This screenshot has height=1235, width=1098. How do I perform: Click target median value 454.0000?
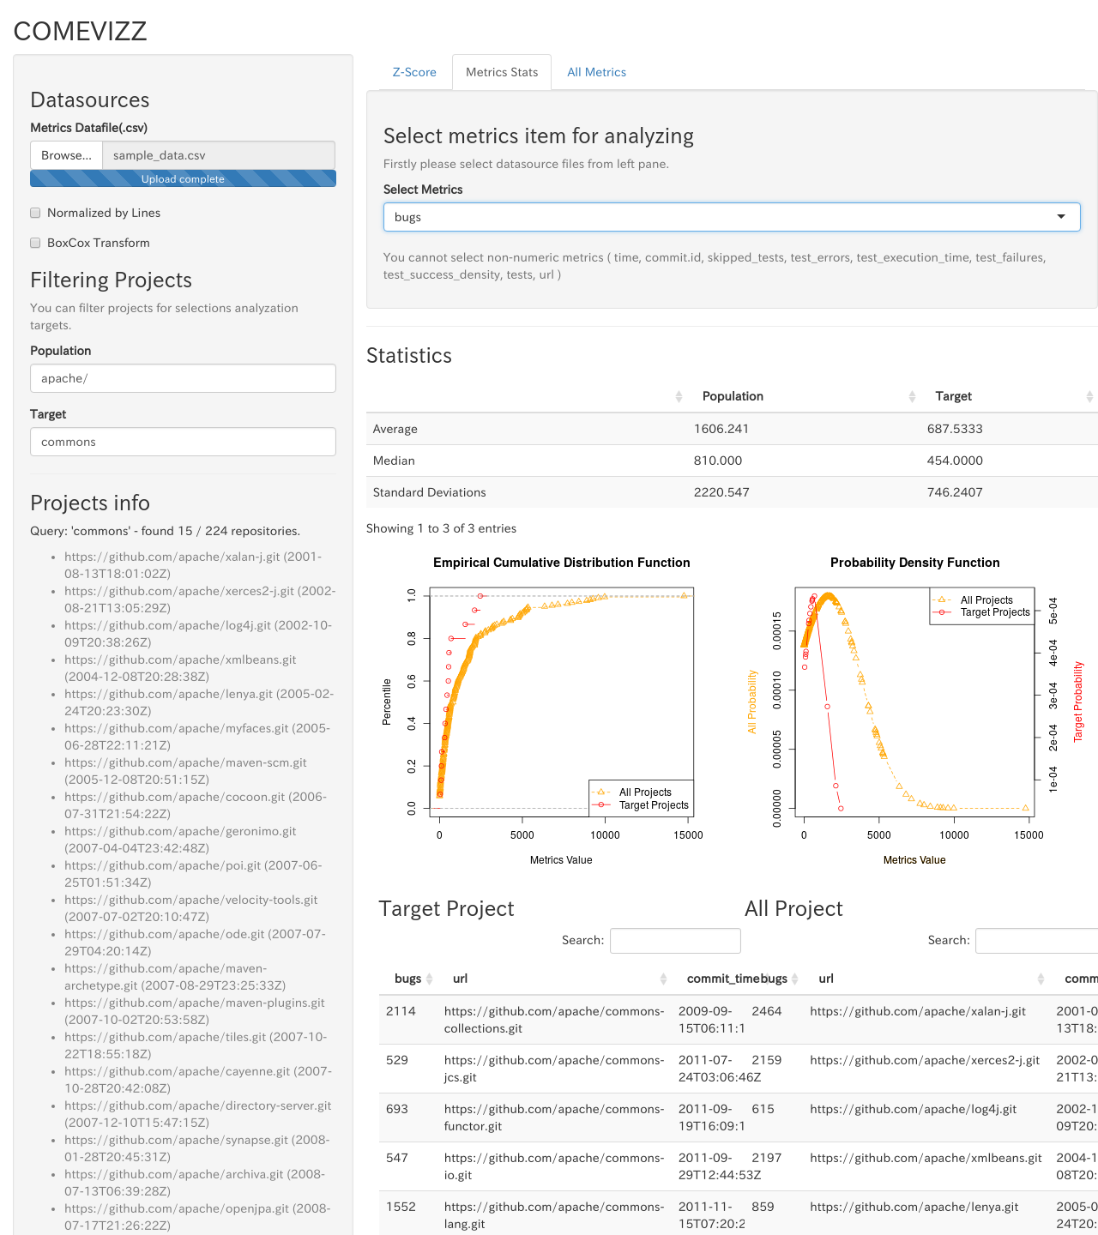point(955,461)
